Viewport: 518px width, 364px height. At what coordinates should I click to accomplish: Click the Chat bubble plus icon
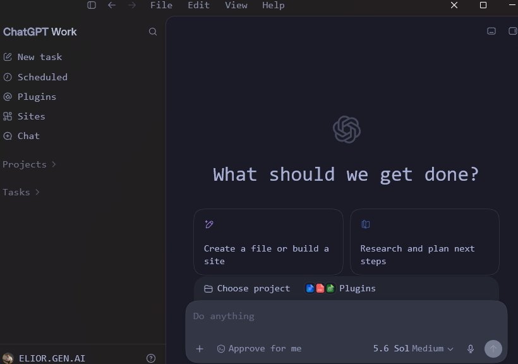(8, 136)
